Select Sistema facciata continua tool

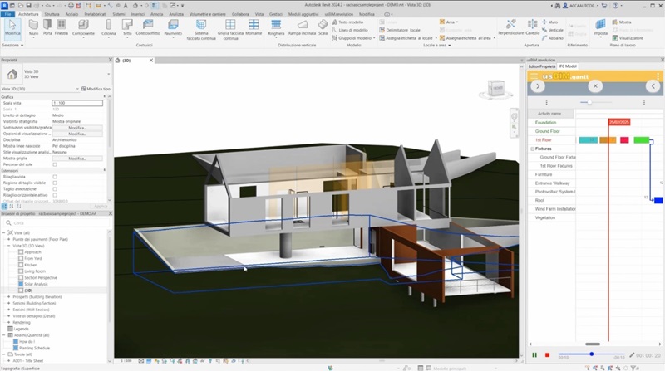pyautogui.click(x=201, y=30)
